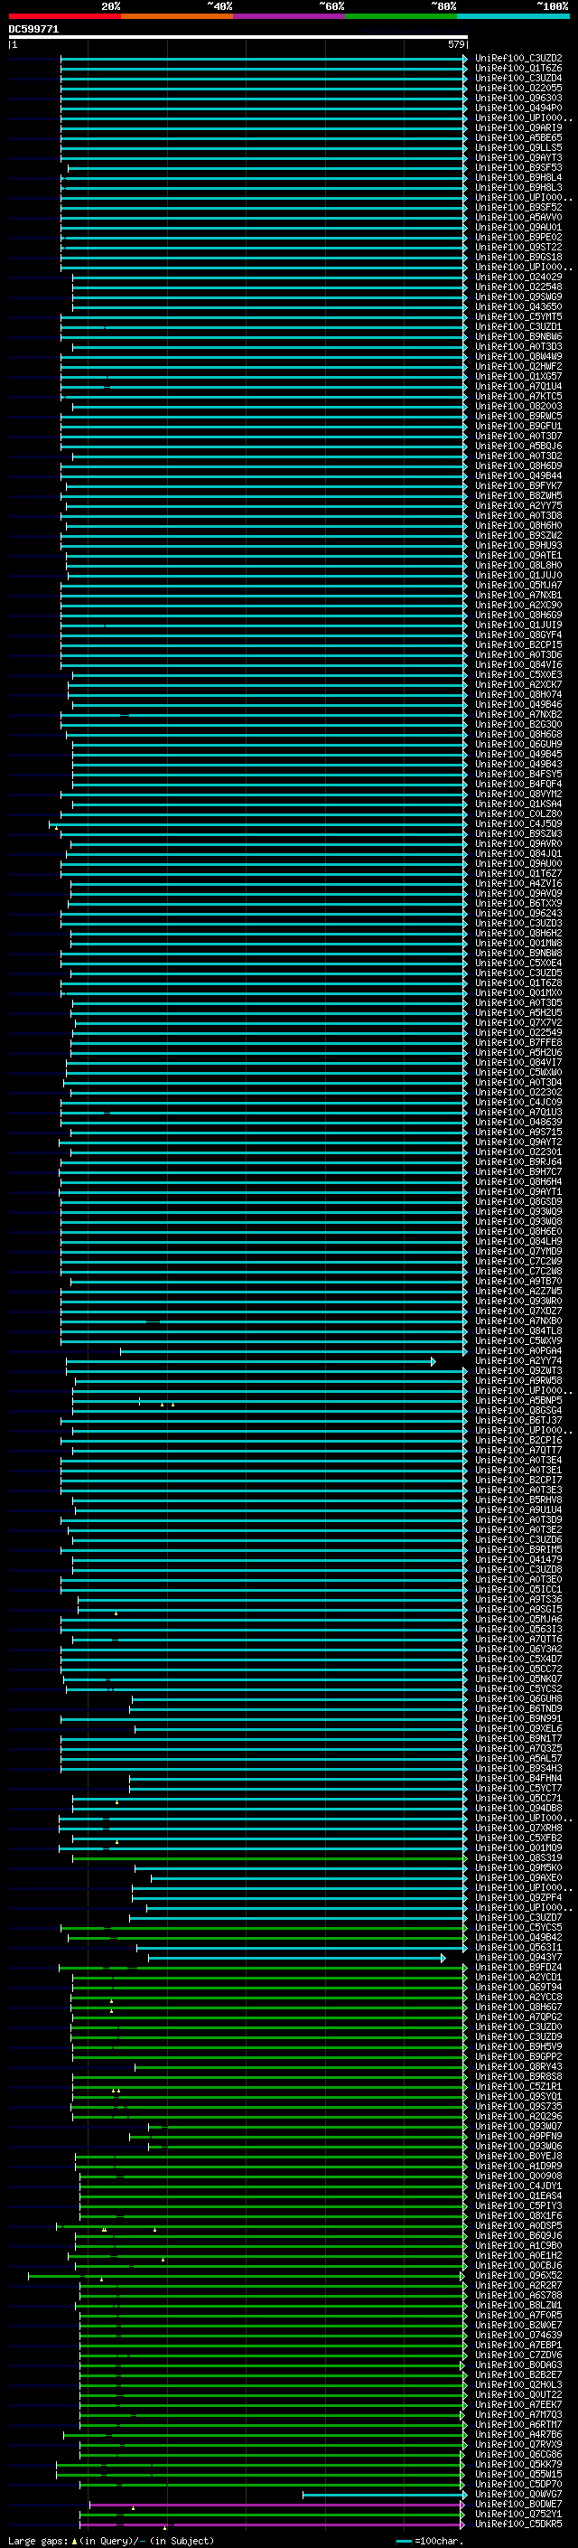
Task: Click the purple alignment bar for UniRef100_B0DWE7
Action: (x=277, y=2505)
